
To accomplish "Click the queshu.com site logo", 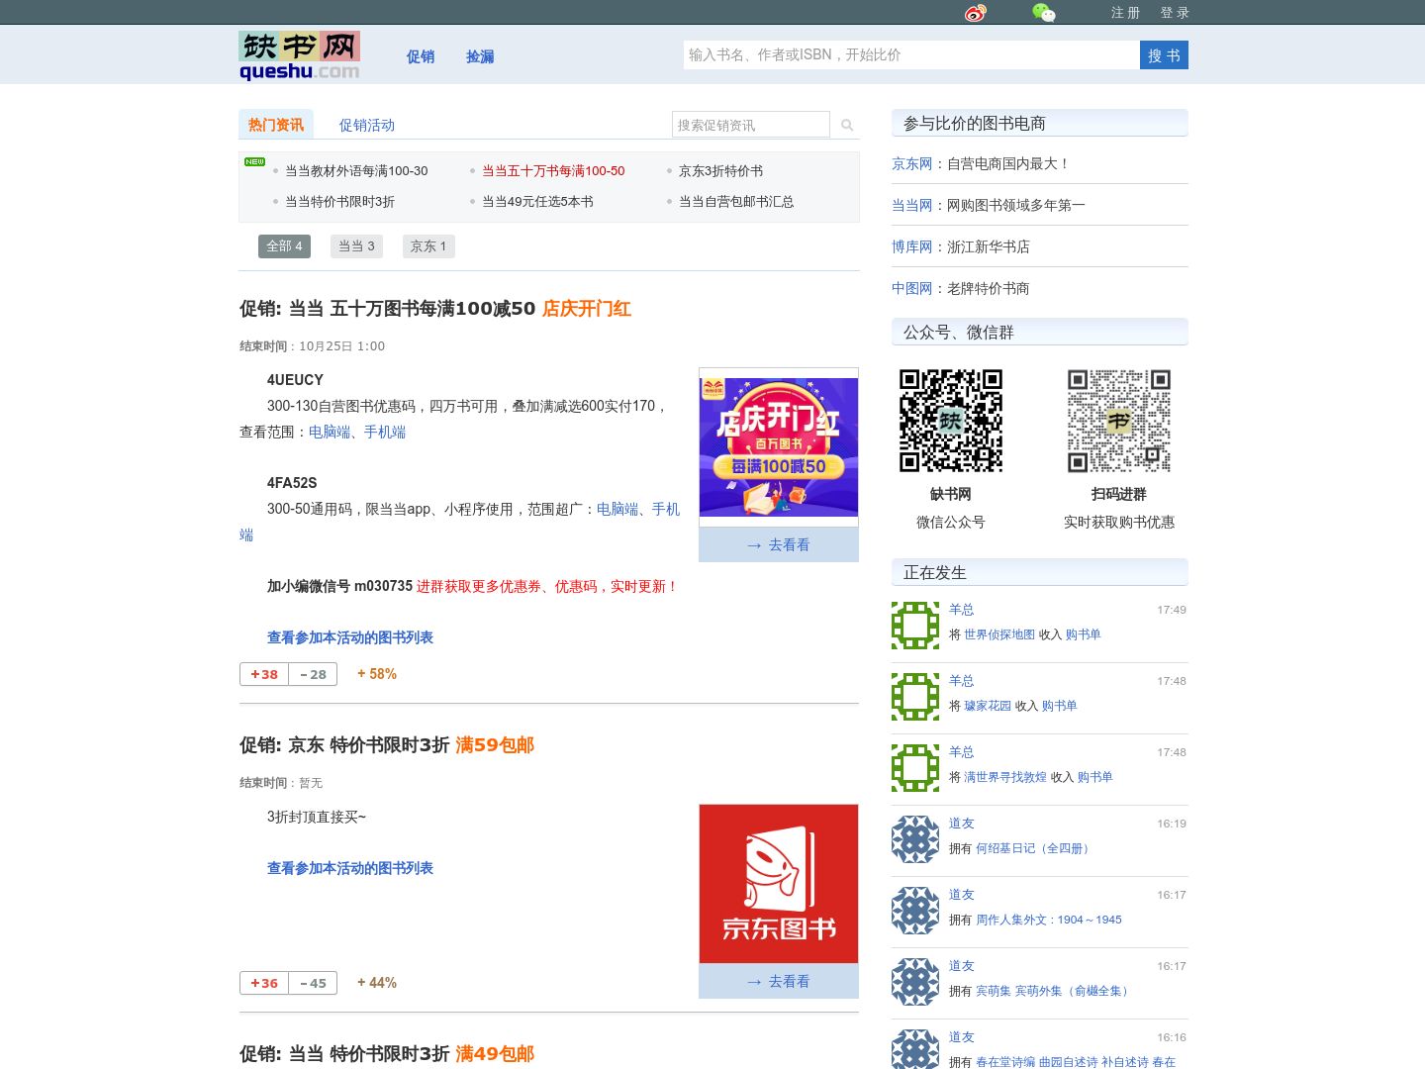I will [x=299, y=55].
